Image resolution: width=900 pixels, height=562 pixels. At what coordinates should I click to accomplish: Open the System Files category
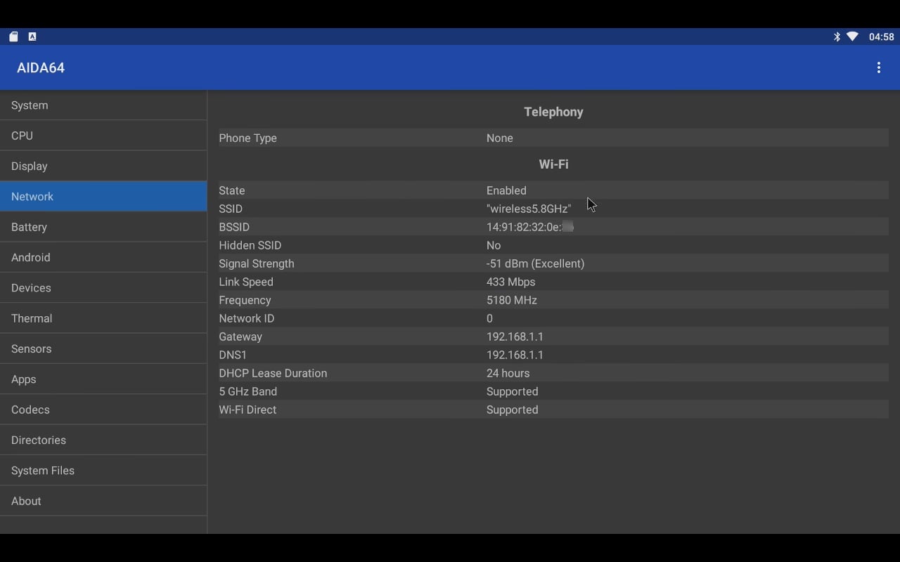(x=103, y=471)
